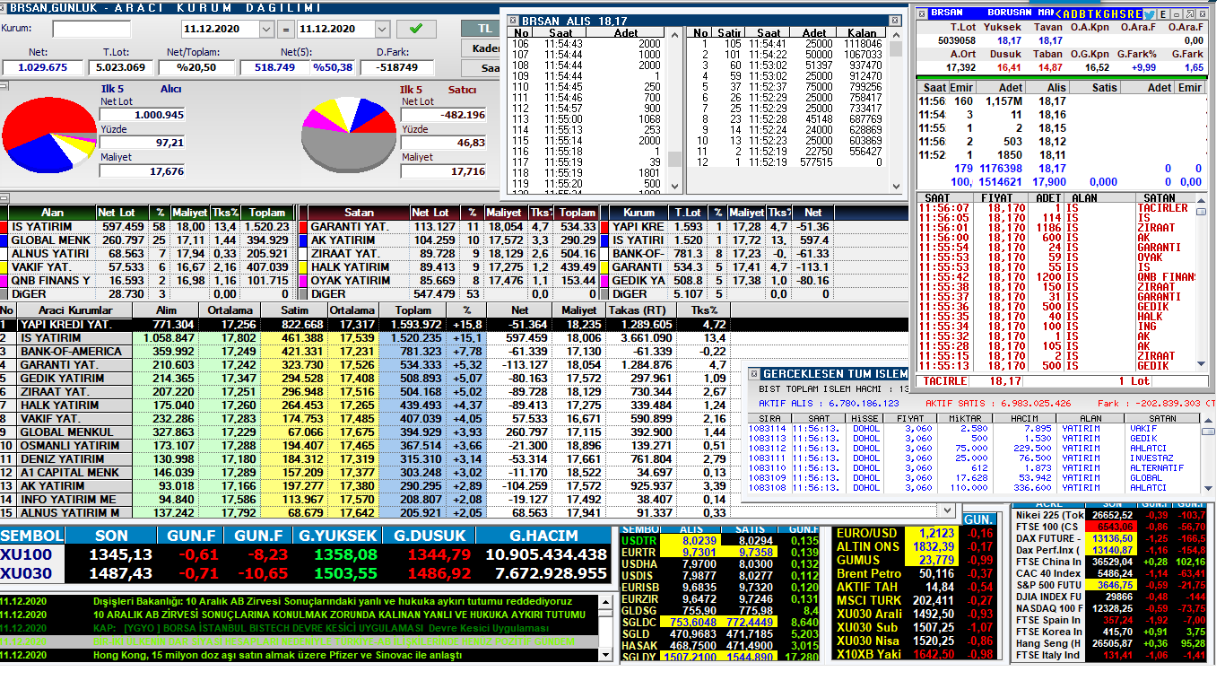The image size is (1225, 689).
Task: Confirm date range with green checkmark button
Action: 415,29
